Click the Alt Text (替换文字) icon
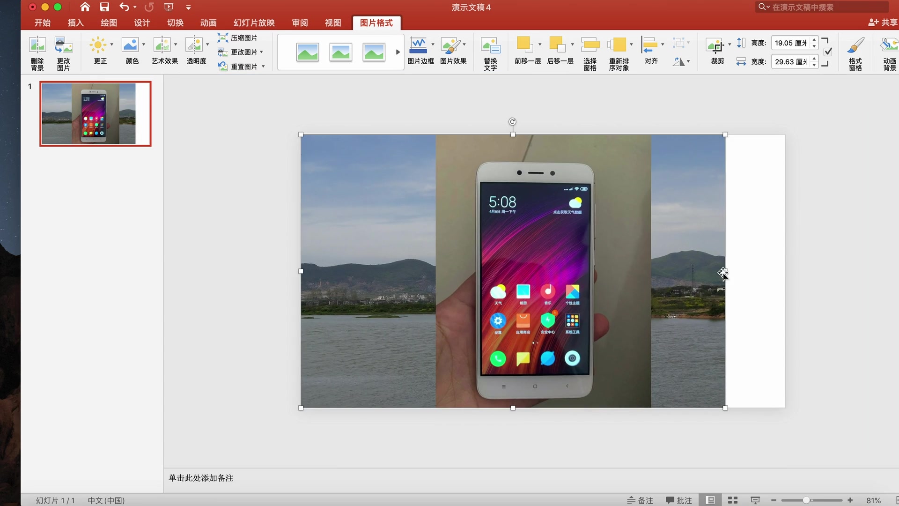Viewport: 899px width, 506px height. [x=490, y=45]
